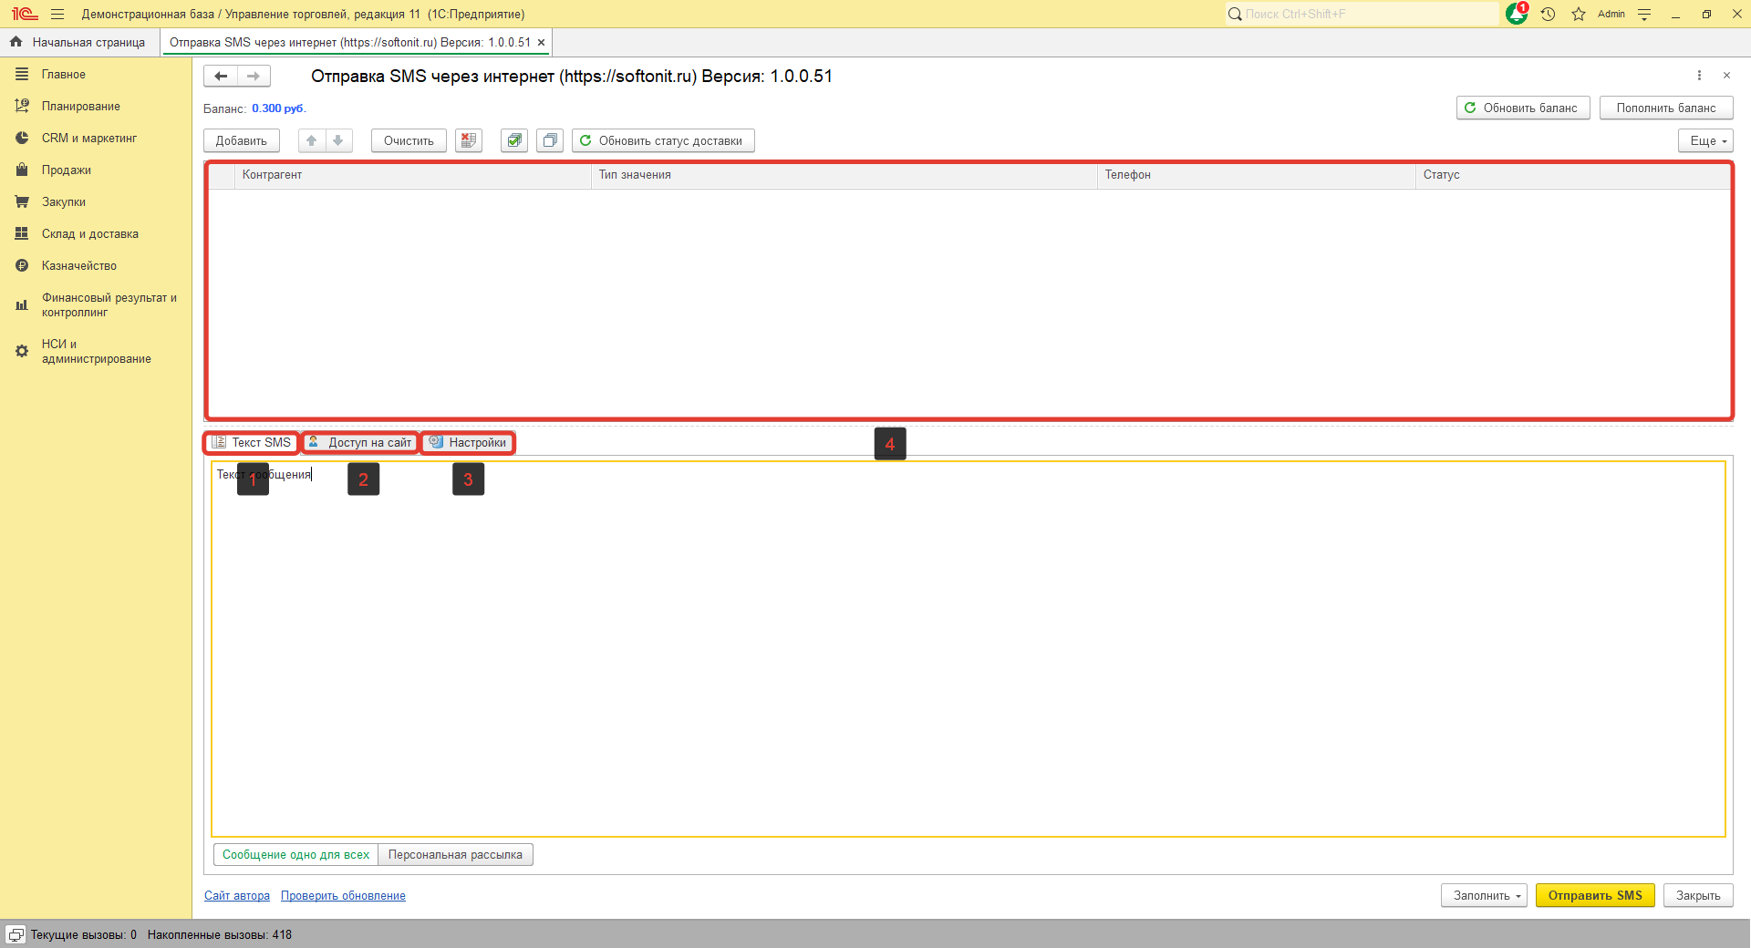
Task: Open favorites via the star icon
Action: click(1579, 14)
